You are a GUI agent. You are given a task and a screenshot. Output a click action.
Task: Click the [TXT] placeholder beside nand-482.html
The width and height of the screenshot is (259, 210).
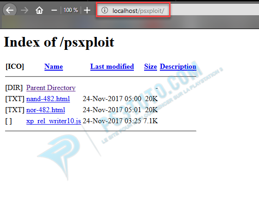15,99
